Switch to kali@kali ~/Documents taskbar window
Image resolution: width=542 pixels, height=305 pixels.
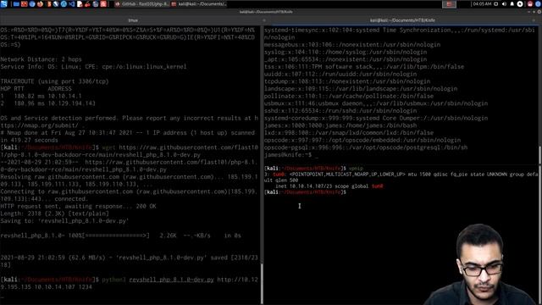(x=199, y=4)
